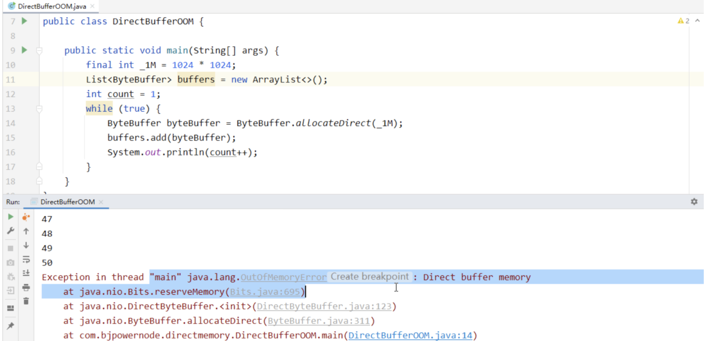713x341 pixels.
Task: Expand the inspection widget chevron
Action: pos(698,21)
